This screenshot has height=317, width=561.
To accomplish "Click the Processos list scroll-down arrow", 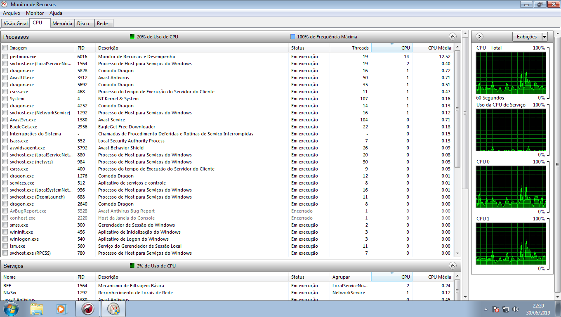I will (x=457, y=253).
